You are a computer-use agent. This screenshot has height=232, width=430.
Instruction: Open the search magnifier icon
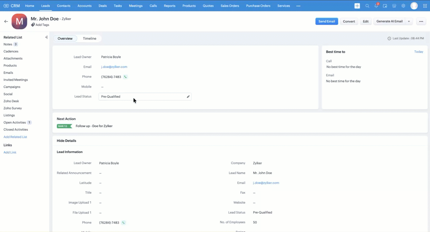tap(367, 6)
